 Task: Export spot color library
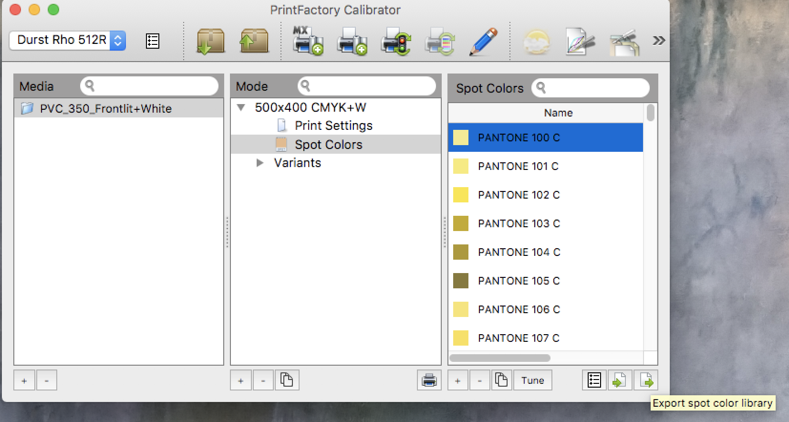coord(646,380)
